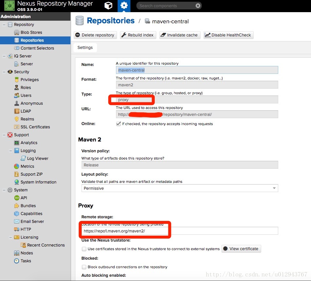The height and width of the screenshot is (281, 311).
Task: Click the Nexus logo in header
Action: coord(10,6)
